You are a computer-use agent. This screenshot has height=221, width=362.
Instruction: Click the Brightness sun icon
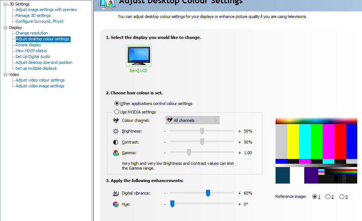116,131
